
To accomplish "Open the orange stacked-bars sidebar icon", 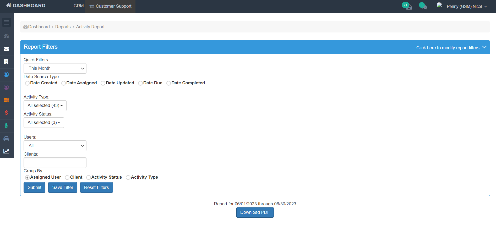I will click(7, 100).
